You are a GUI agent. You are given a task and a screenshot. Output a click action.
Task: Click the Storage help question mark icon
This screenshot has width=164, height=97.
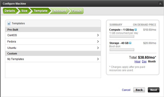pyautogui.click(x=130, y=43)
